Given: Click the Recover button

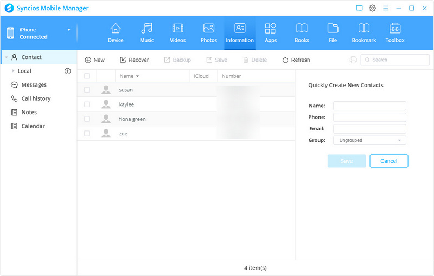Looking at the screenshot, I should (x=134, y=60).
